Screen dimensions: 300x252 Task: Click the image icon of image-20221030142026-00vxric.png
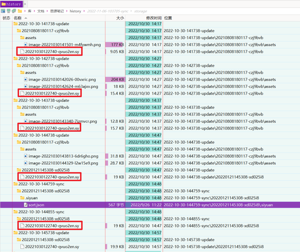tap(26, 79)
